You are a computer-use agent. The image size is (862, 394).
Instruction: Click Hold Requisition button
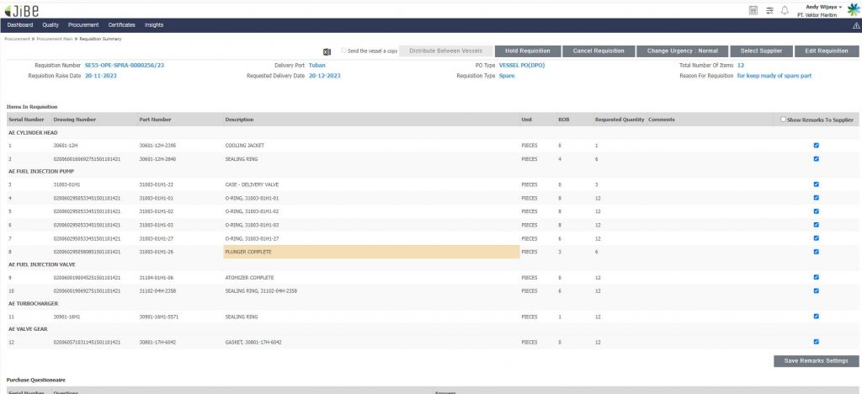[x=527, y=51]
